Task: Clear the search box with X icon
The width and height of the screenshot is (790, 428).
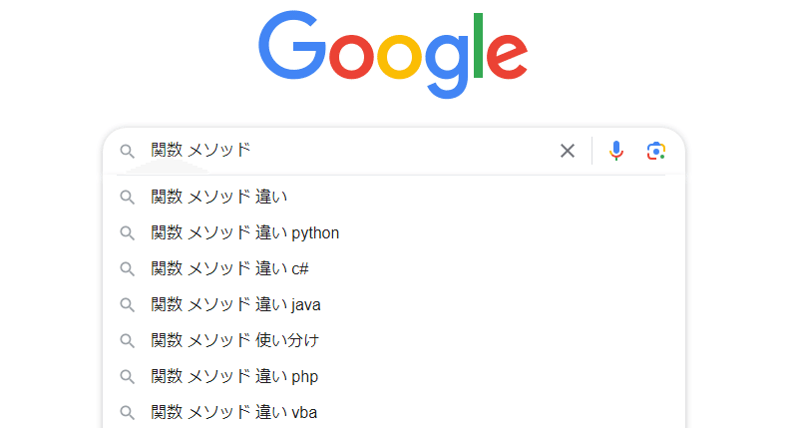Action: [568, 151]
